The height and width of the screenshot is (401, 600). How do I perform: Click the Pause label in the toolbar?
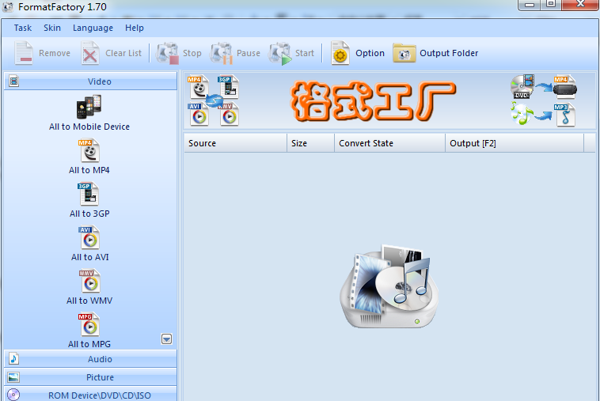(249, 53)
